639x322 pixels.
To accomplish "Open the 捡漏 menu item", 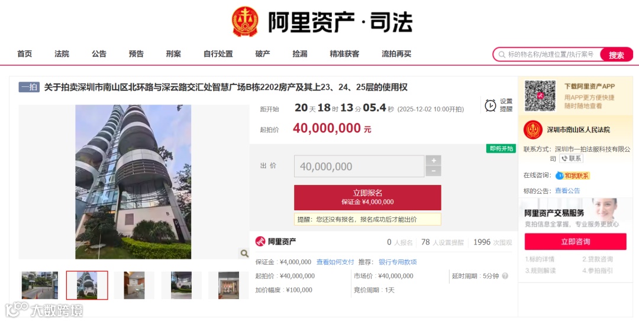I will pos(300,54).
